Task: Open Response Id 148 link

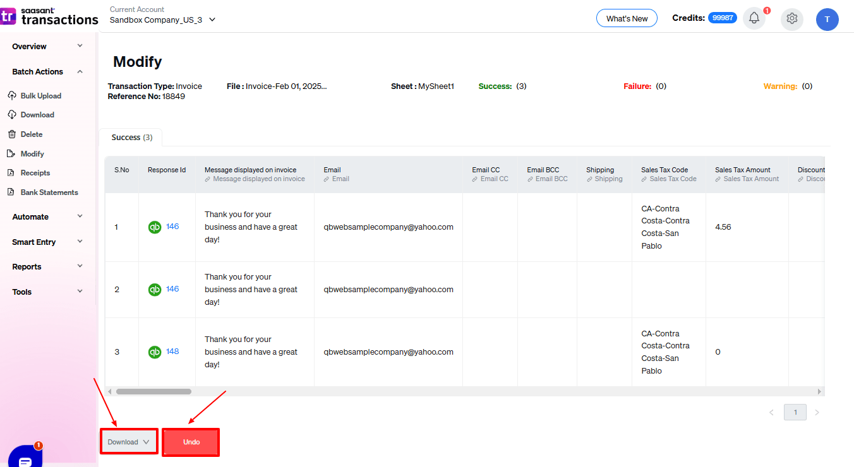Action: point(172,352)
